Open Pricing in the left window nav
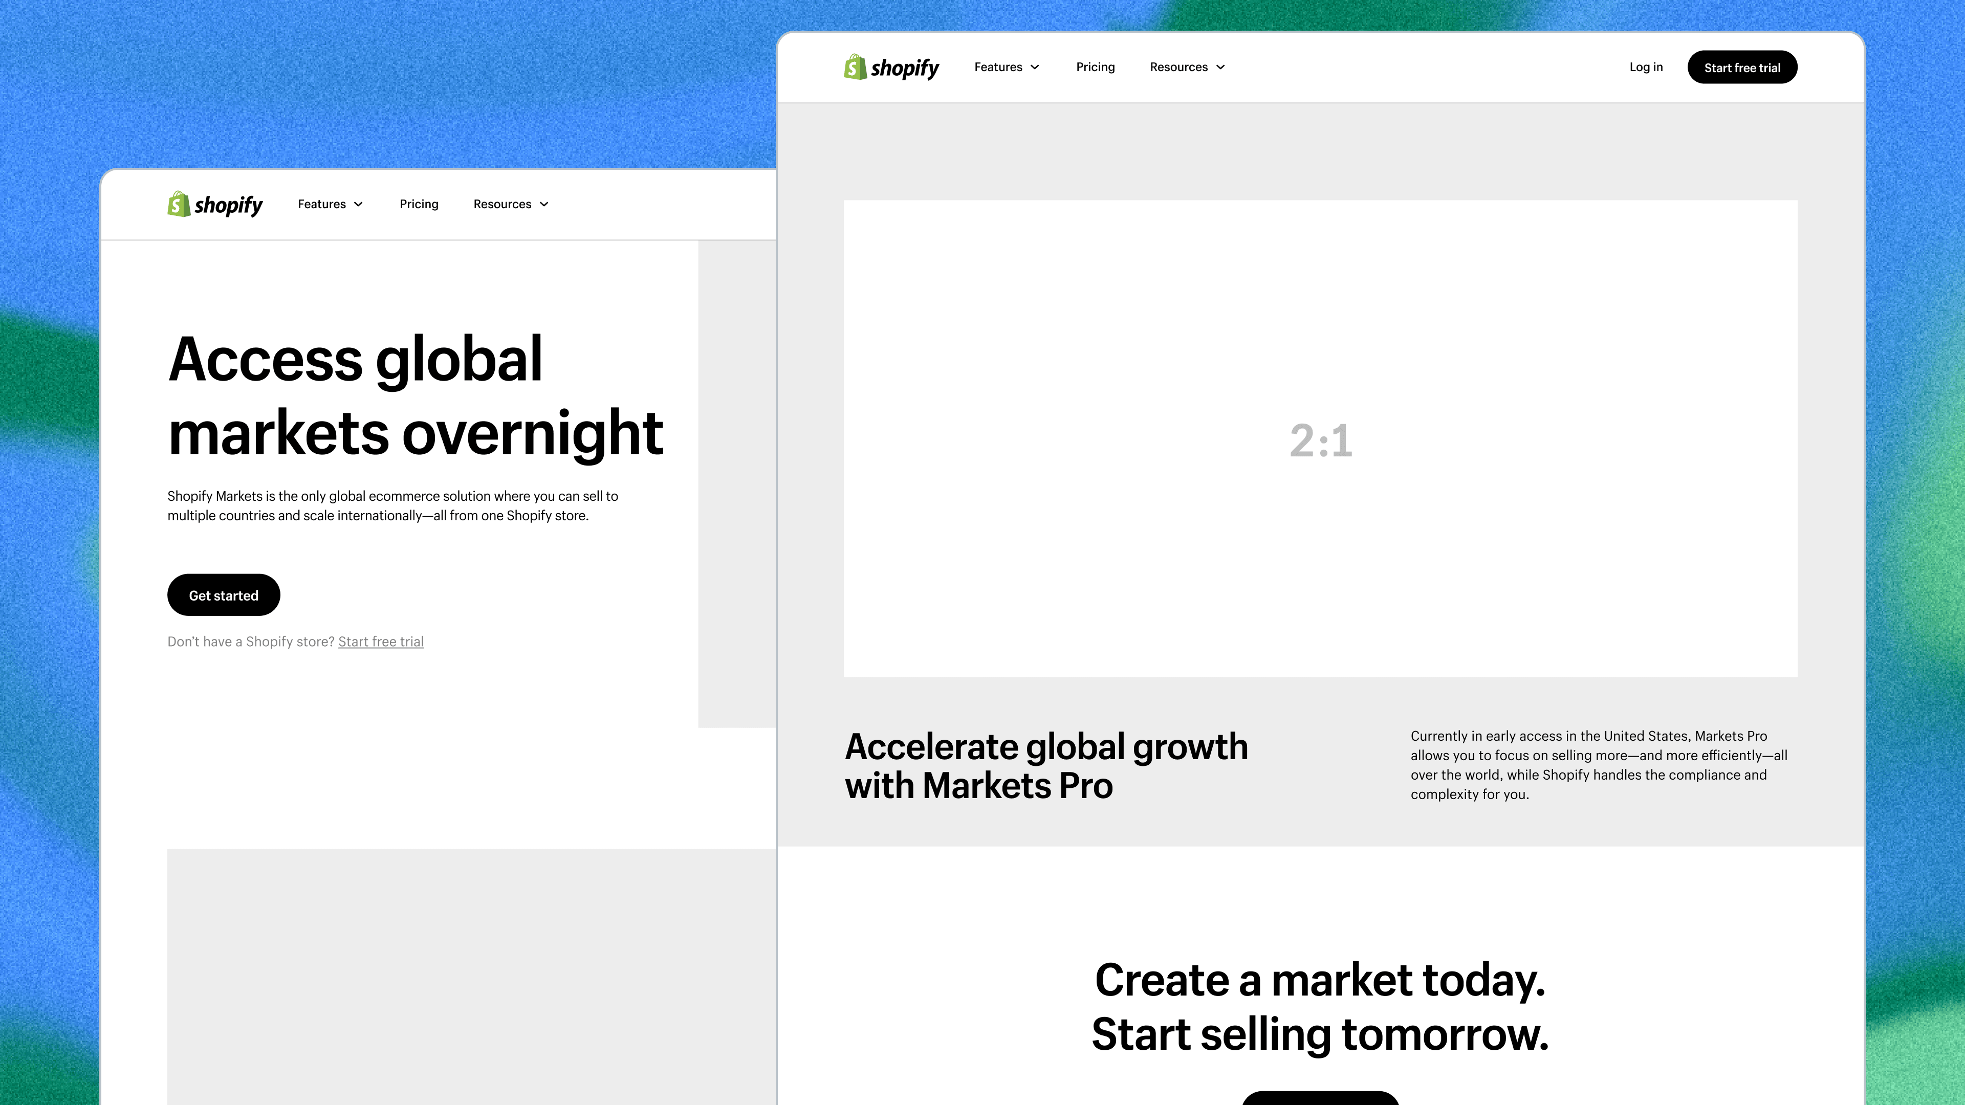The width and height of the screenshot is (1965, 1105). point(419,205)
